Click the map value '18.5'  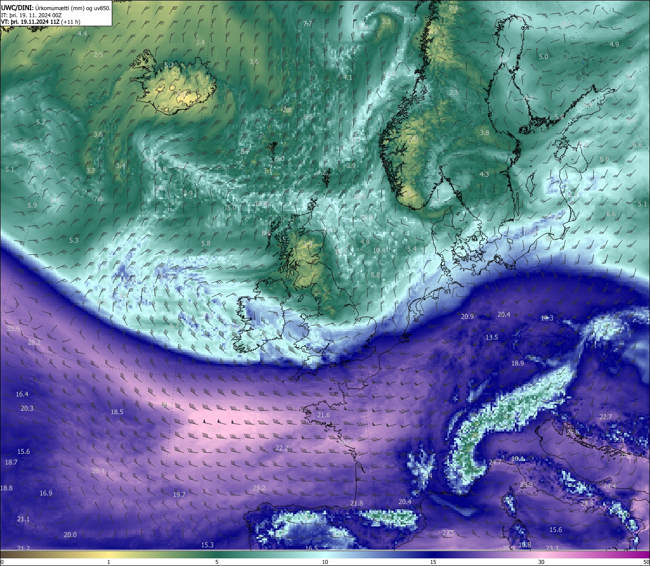tap(117, 412)
